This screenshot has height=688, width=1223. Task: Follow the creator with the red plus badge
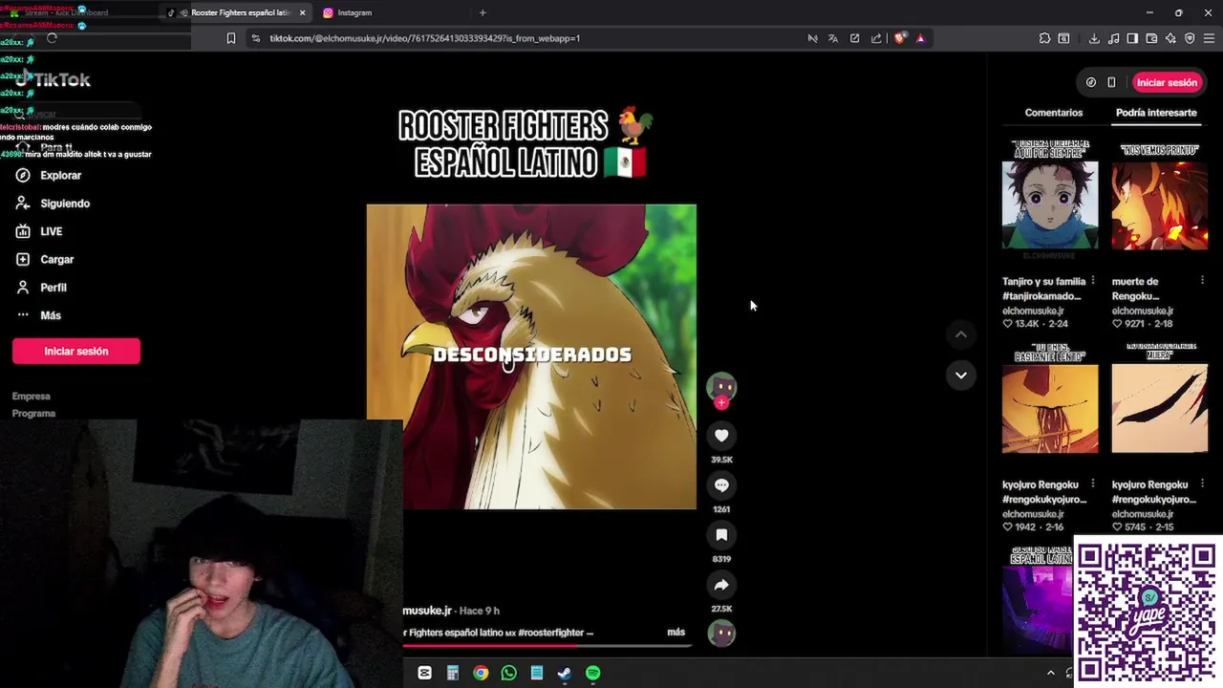[x=721, y=403]
